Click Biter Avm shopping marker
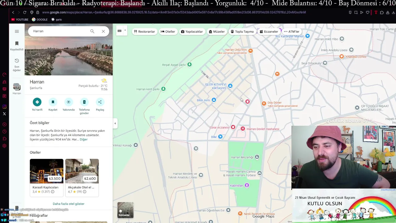The image size is (396, 223). pyautogui.click(x=214, y=100)
